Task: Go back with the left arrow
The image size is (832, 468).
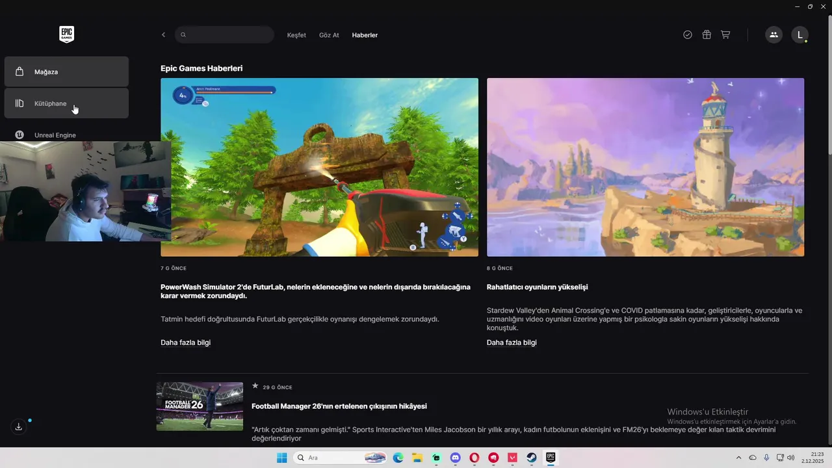Action: (x=163, y=35)
